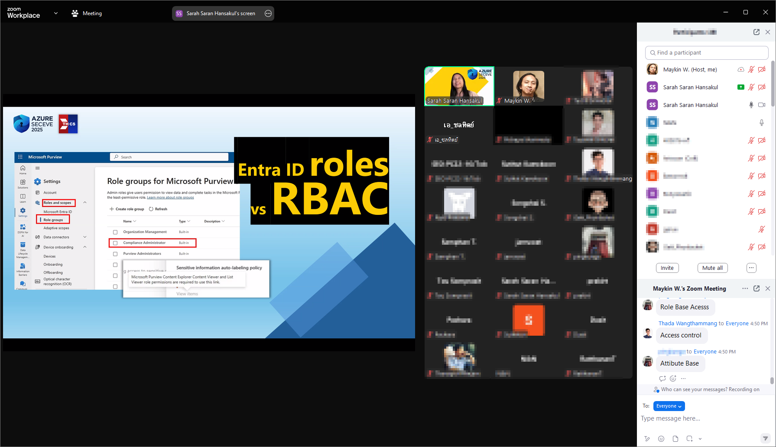Screen dimensions: 776x447
Task: Click the Meeting people icon in top bar
Action: click(75, 13)
